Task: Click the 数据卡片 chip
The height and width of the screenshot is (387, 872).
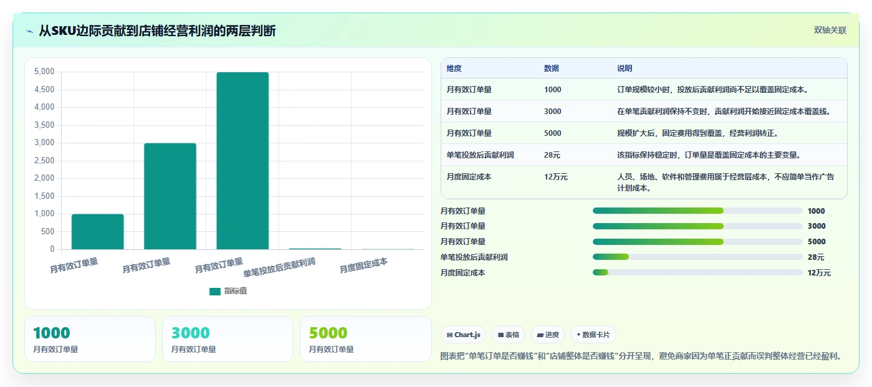Action: [593, 335]
